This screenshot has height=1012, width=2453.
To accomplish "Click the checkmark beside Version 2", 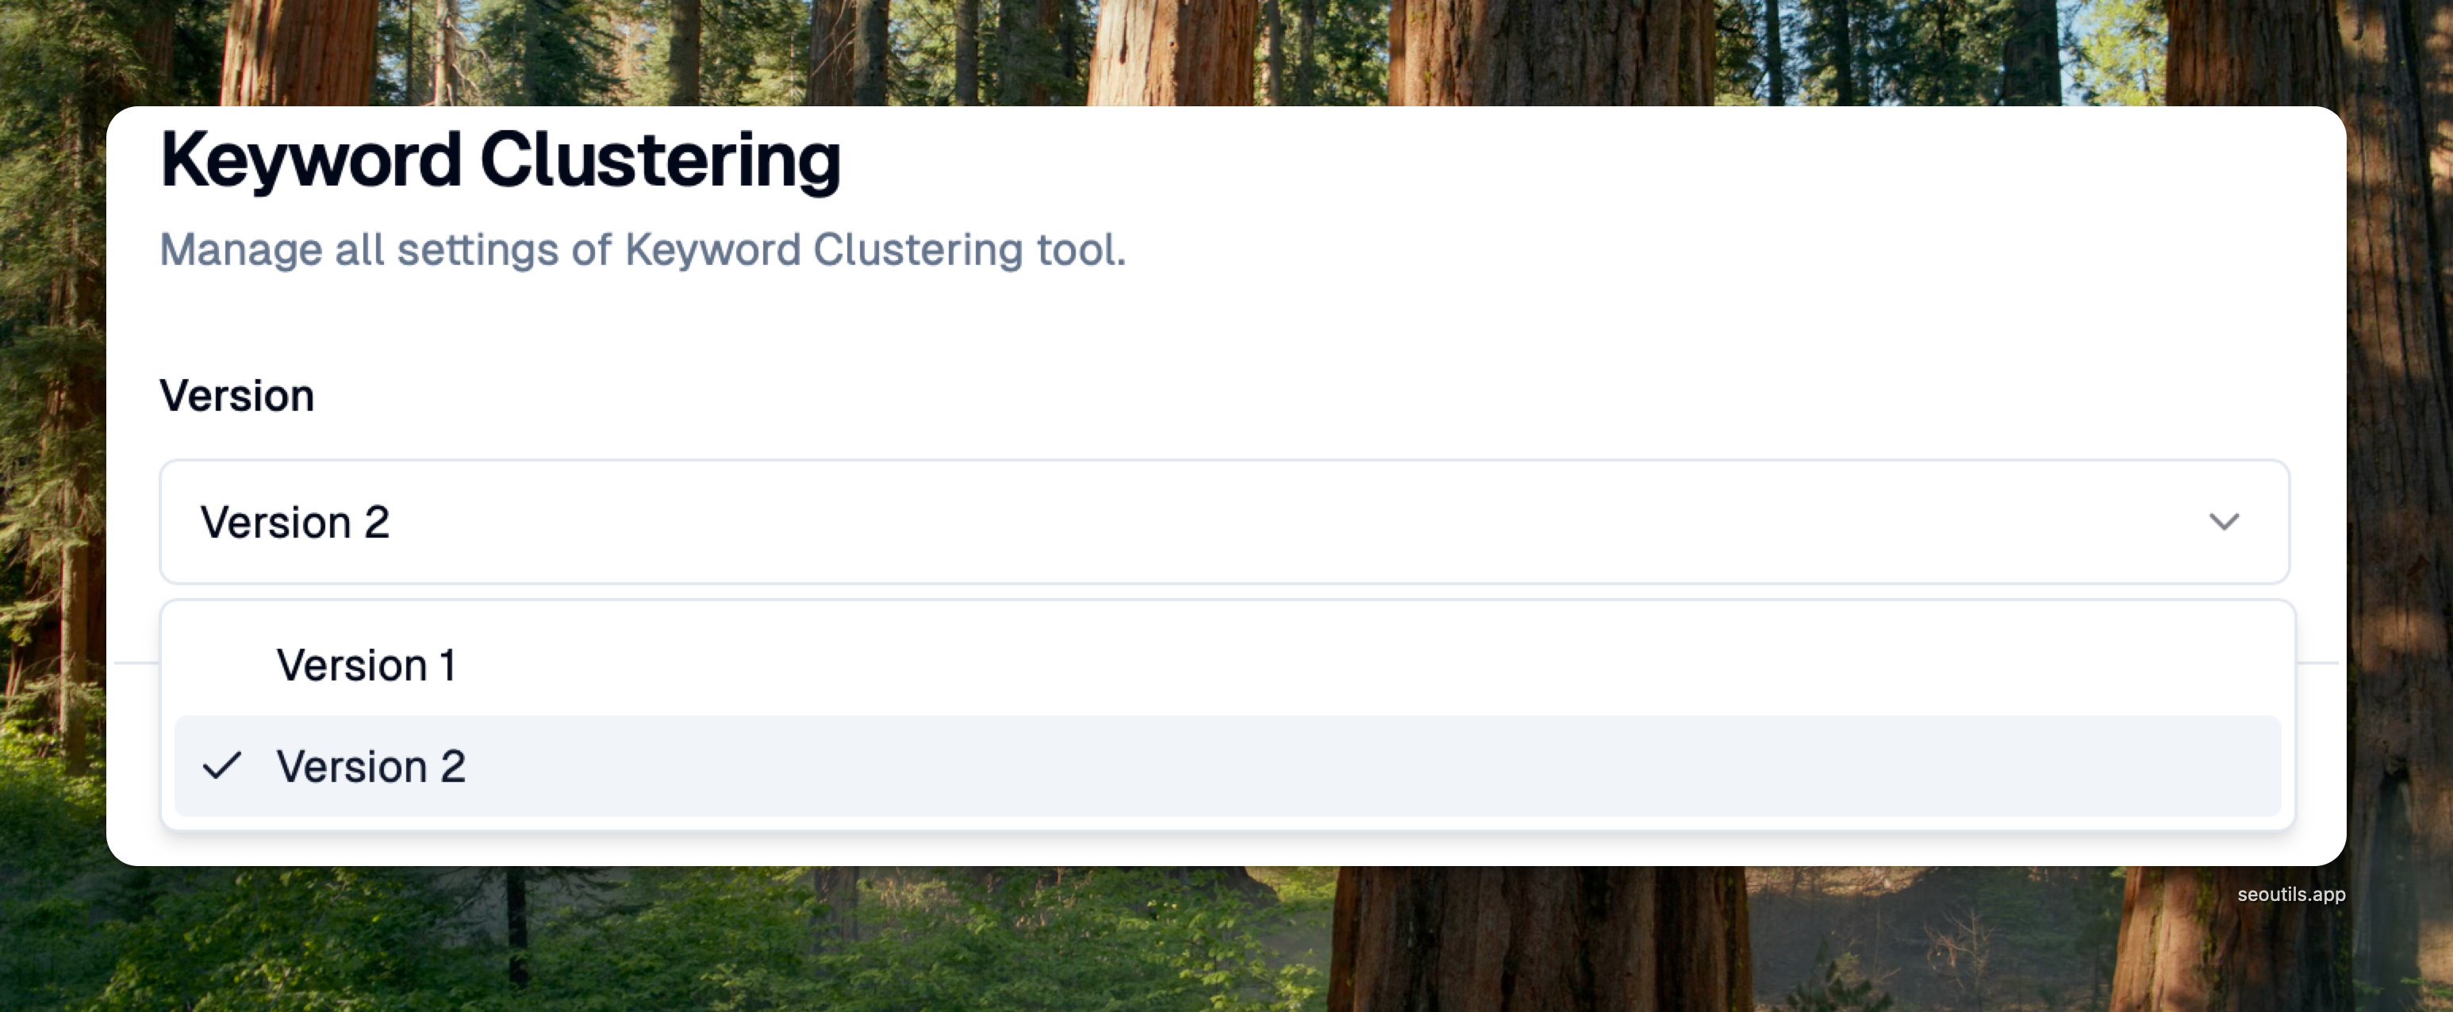I will pos(222,765).
